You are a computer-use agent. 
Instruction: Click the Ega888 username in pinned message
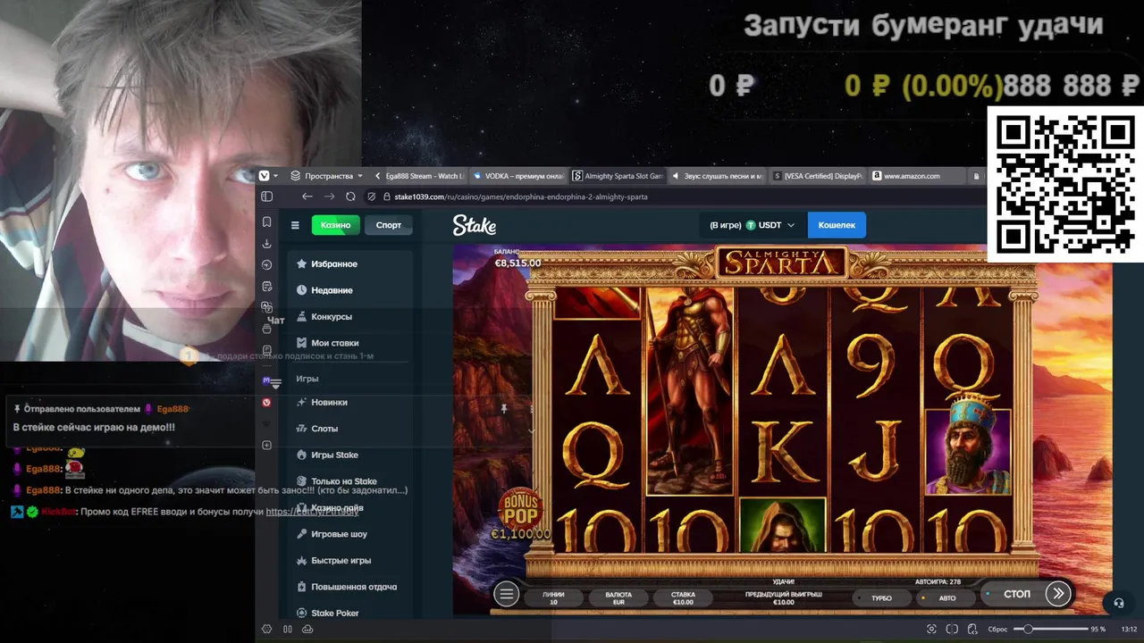(173, 409)
